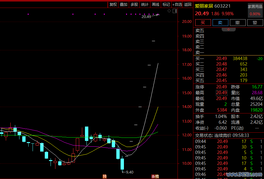The width and height of the screenshot is (264, 179).
Task: Click the 09:44 trade tick row
Action: [x=229, y=141]
